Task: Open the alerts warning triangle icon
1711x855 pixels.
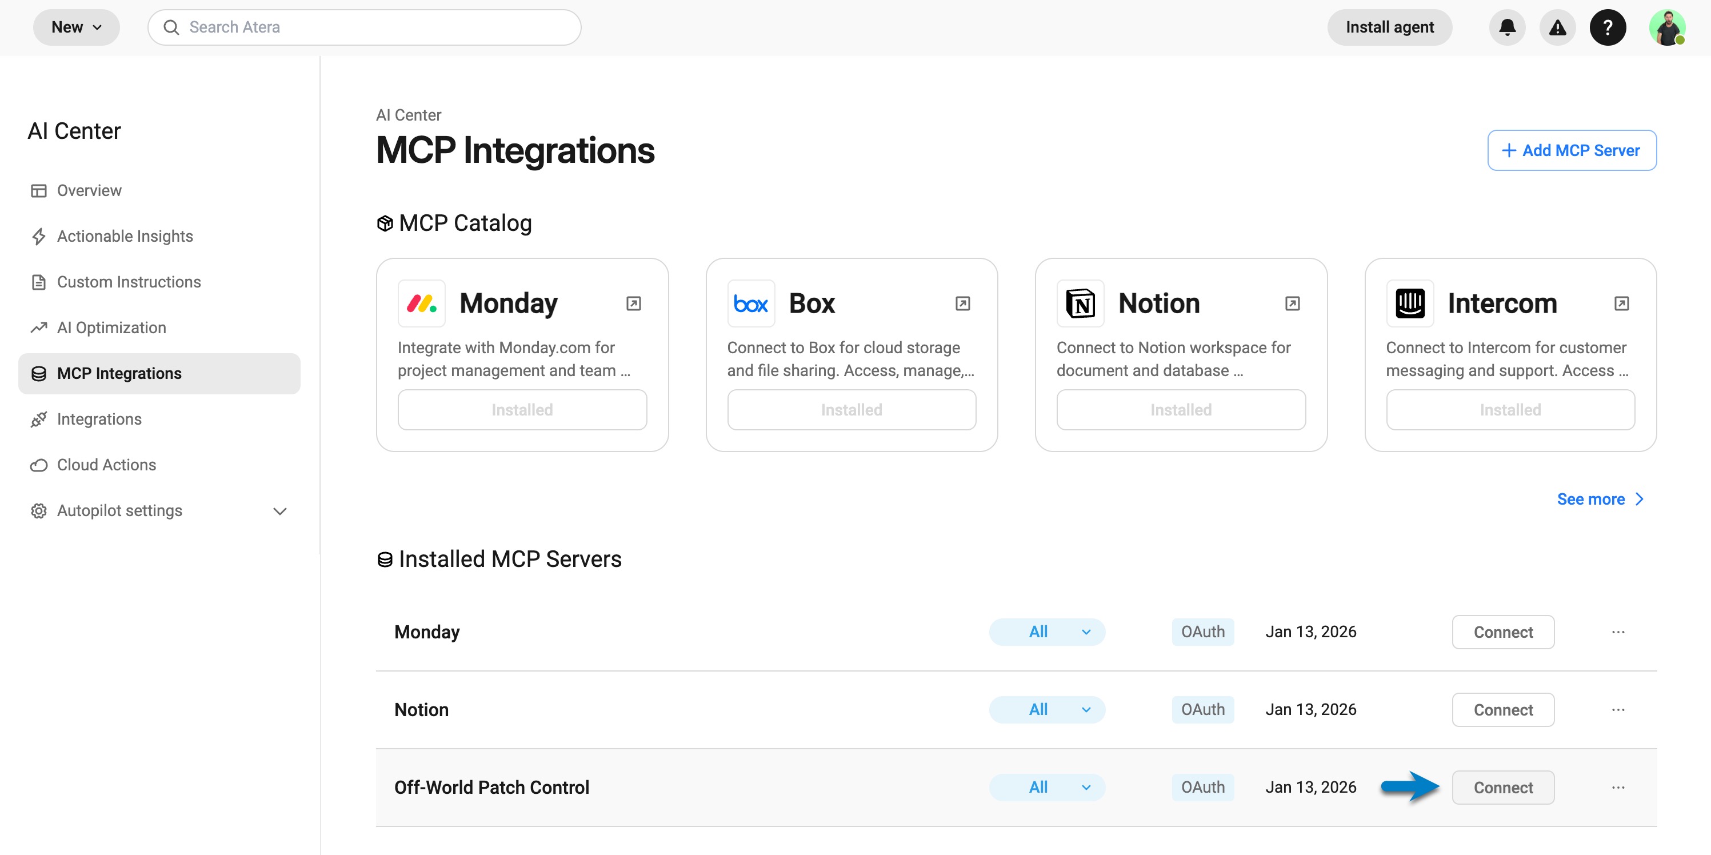Action: 1557,27
